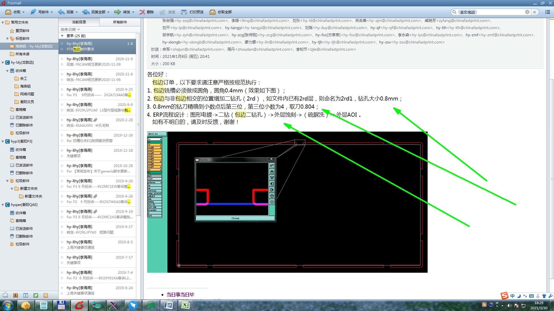Open 打印预览 print preview

(x=192, y=12)
